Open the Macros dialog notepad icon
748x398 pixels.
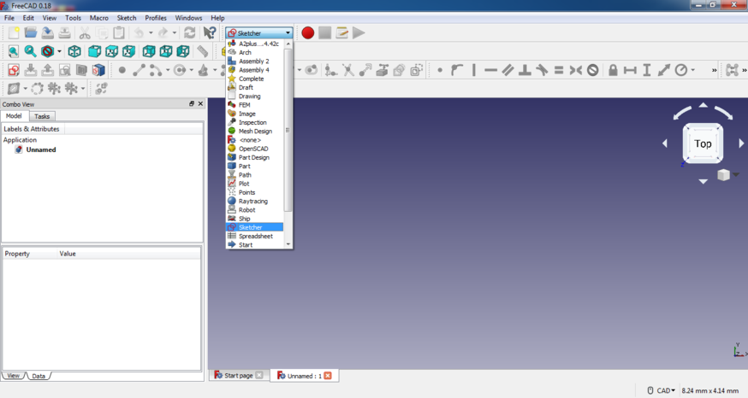pos(342,32)
